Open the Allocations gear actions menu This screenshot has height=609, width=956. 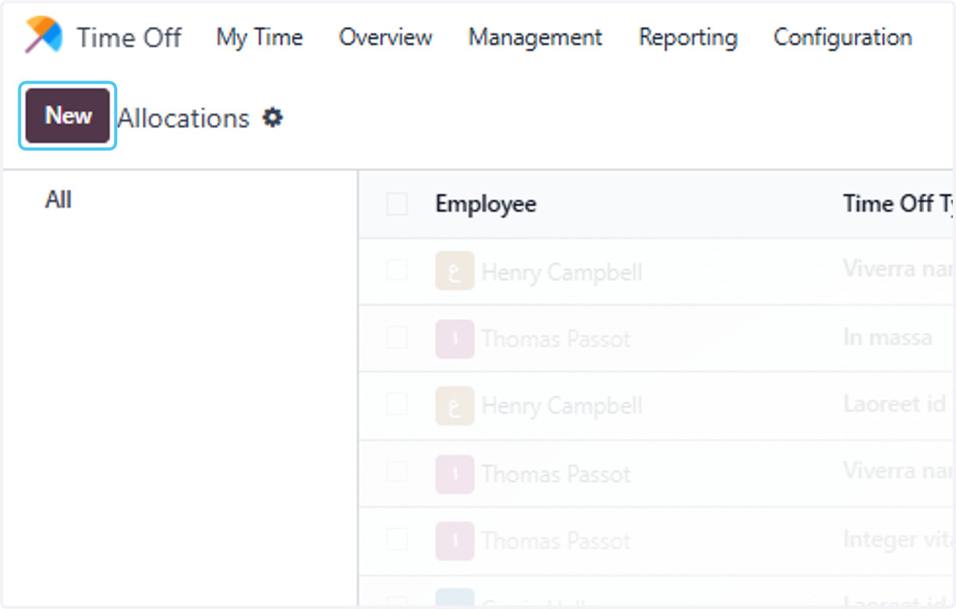273,119
